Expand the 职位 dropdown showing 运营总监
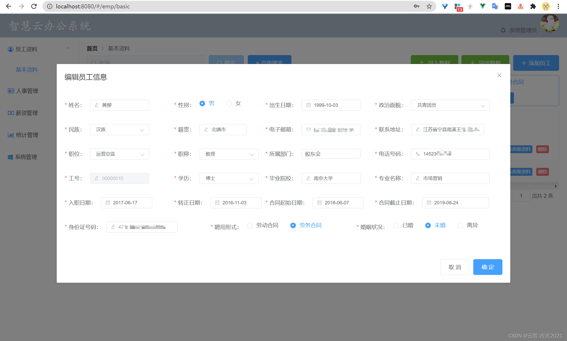567x341 pixels. pos(119,154)
